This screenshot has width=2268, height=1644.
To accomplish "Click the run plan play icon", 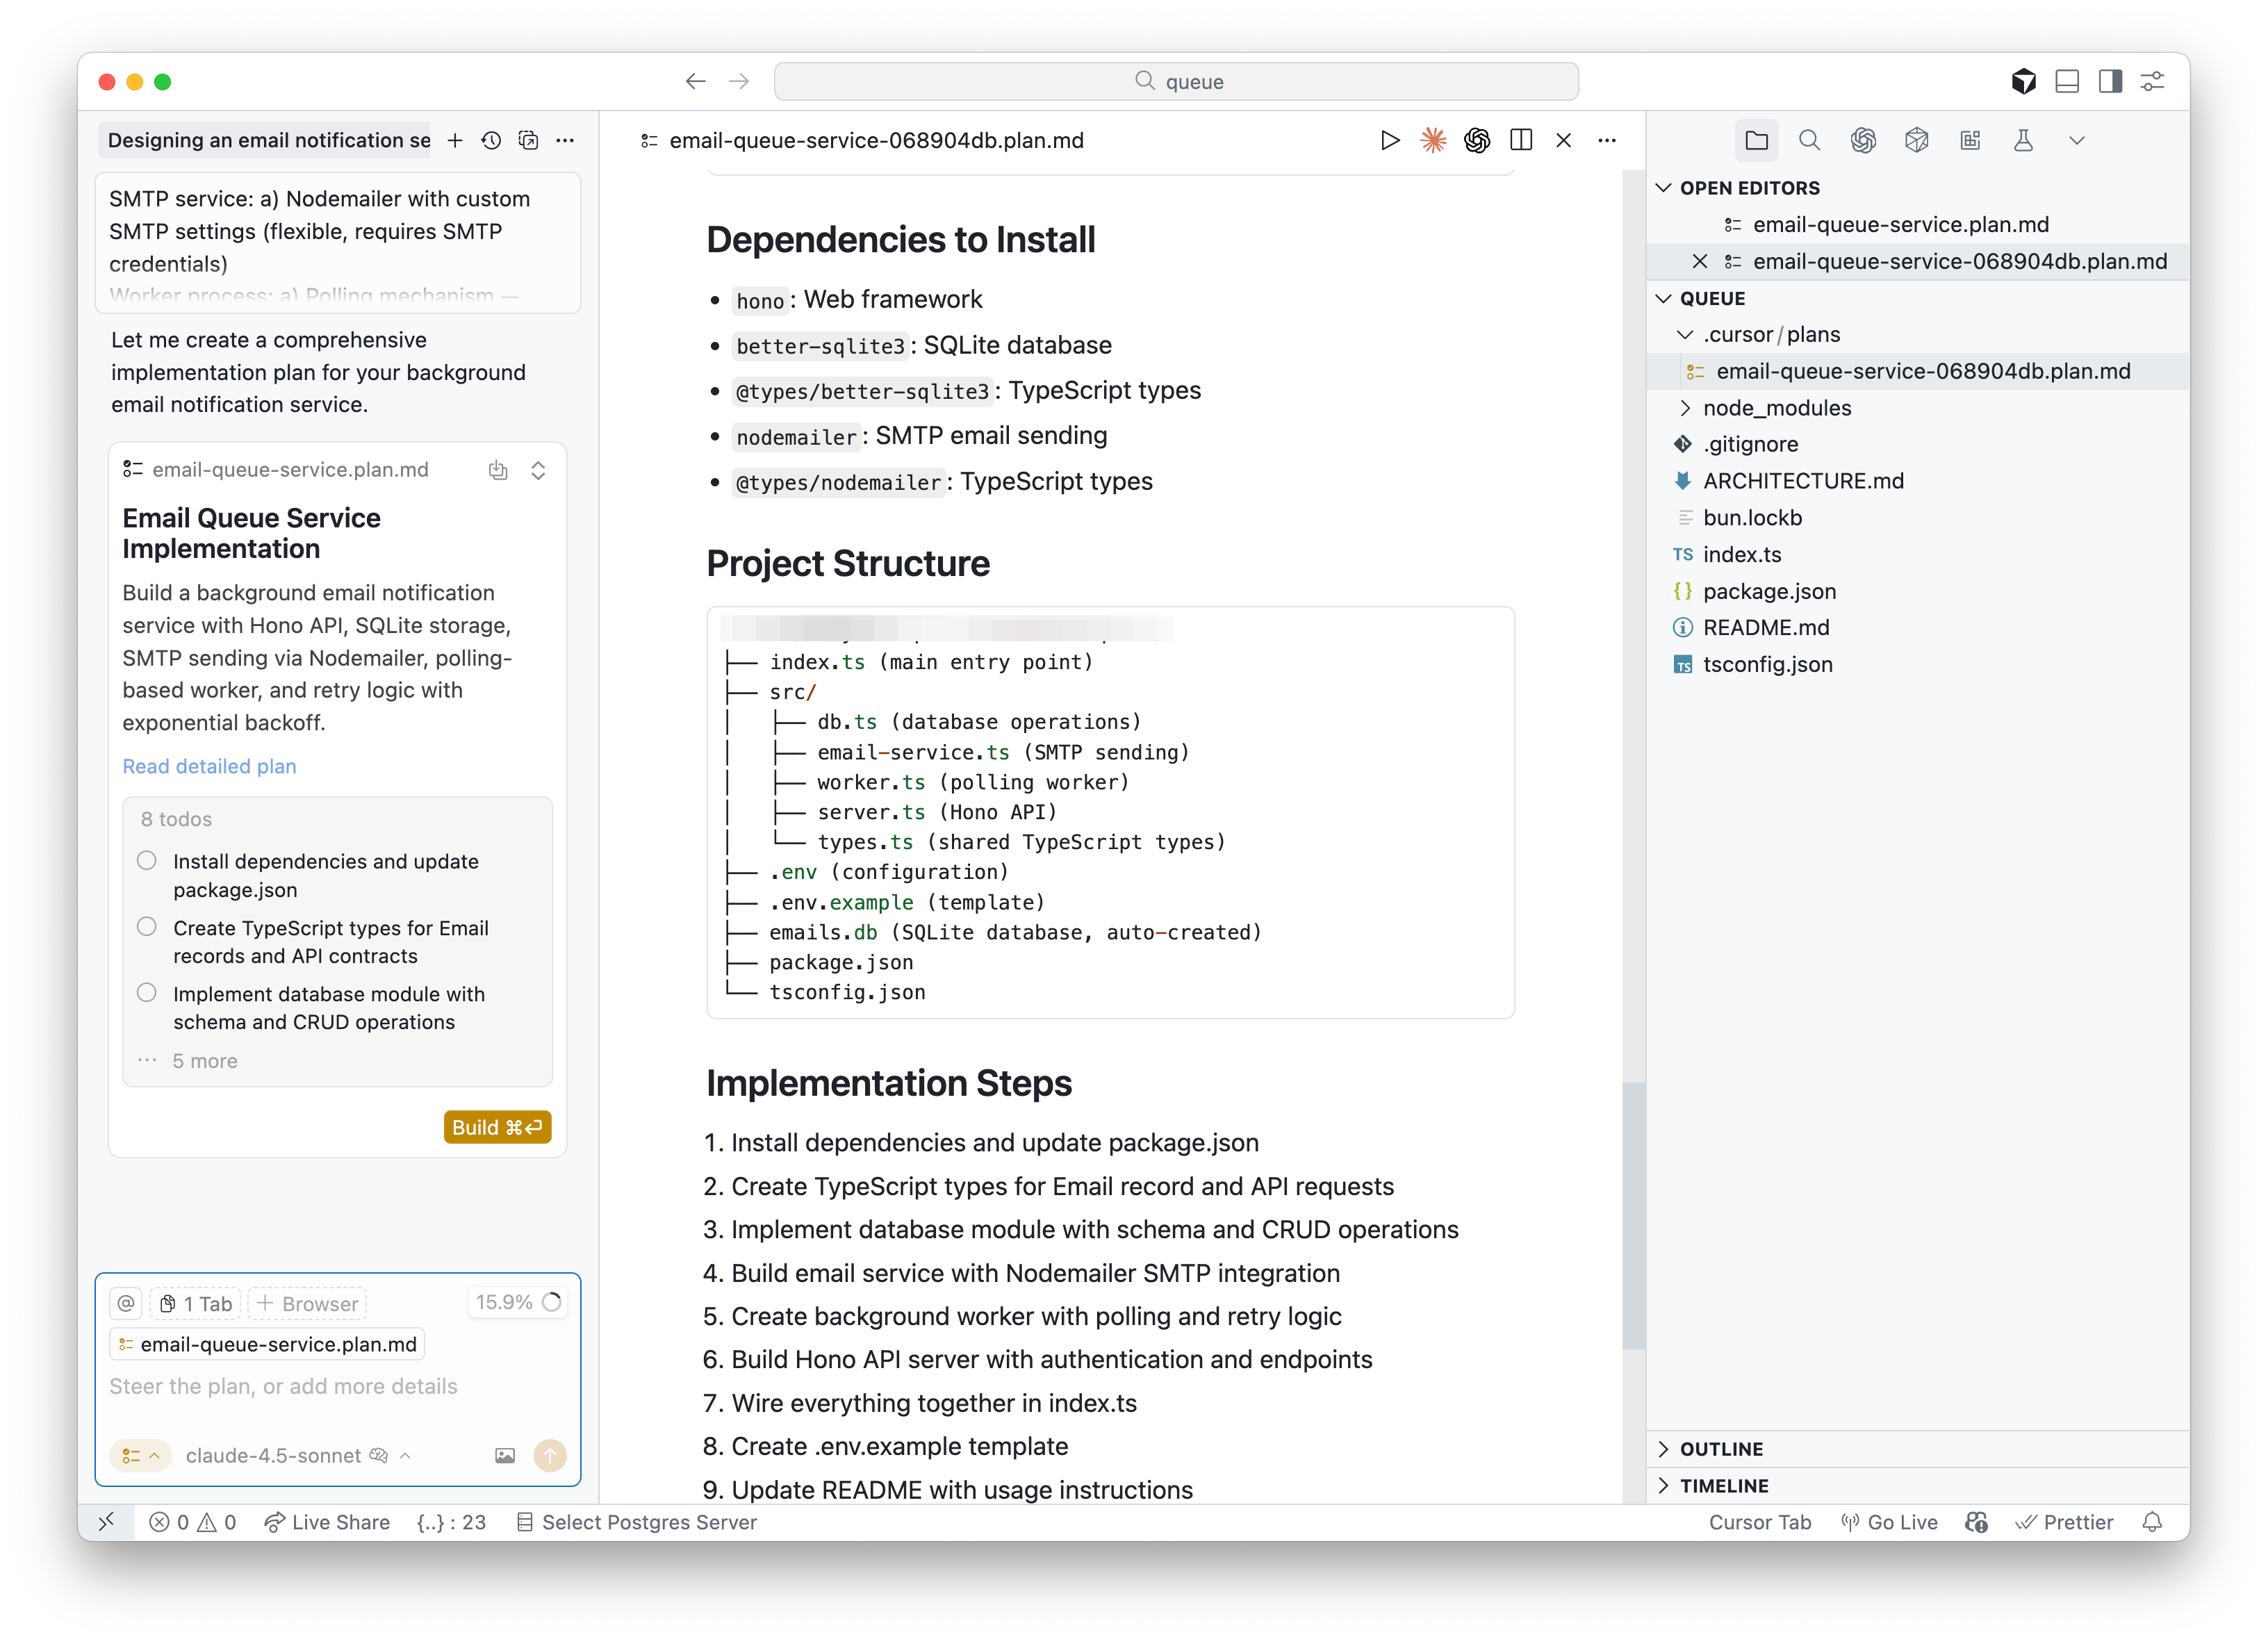I will coord(1389,140).
